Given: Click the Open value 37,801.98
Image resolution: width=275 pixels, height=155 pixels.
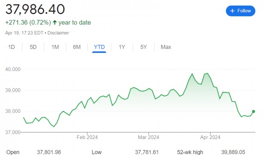Looking at the screenshot, I should click(x=49, y=152).
